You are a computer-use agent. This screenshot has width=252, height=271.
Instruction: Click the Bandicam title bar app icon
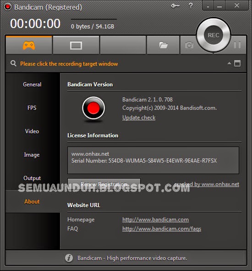tap(8, 7)
